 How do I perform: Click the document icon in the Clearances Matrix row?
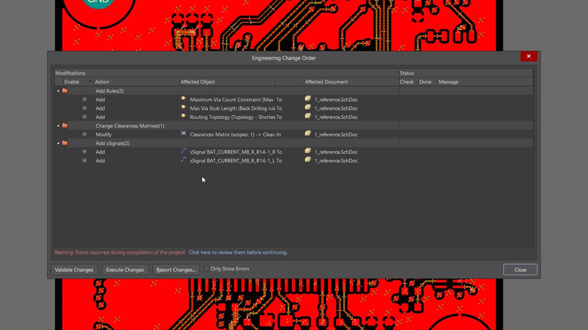(x=308, y=134)
